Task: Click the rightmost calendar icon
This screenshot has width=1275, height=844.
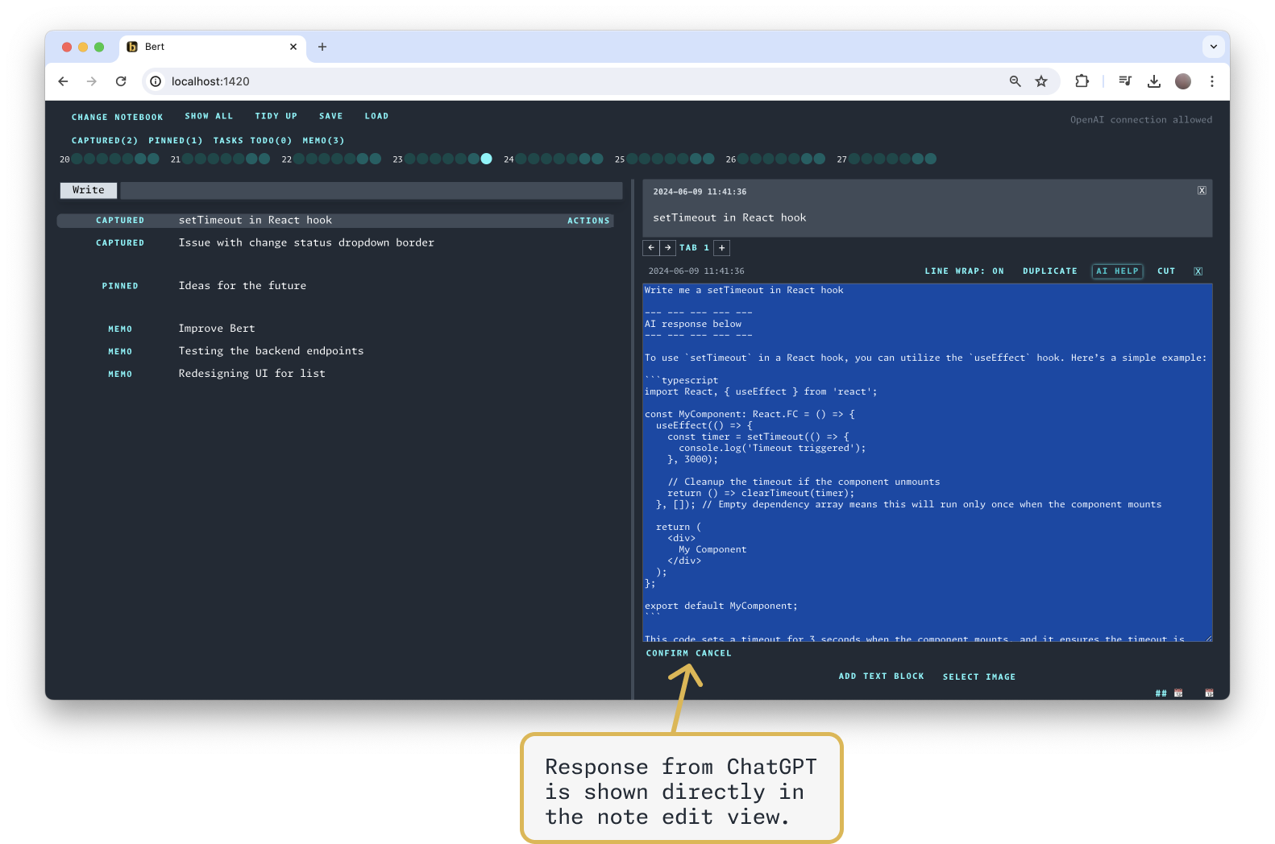Action: click(x=1209, y=693)
